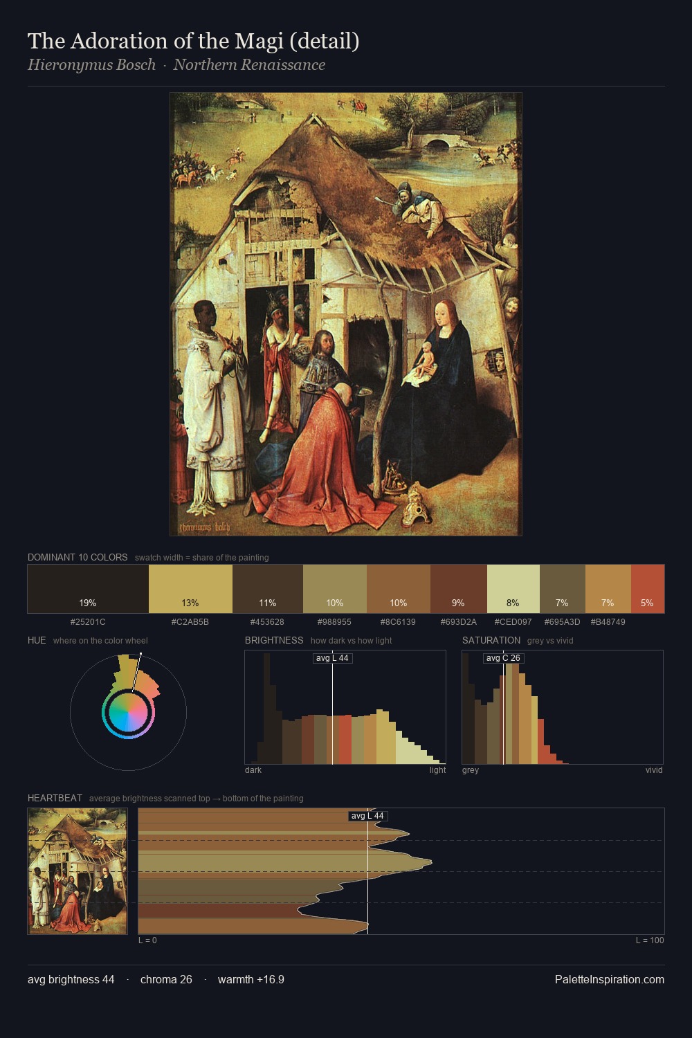Select the 7% ochre swatch #B48749

pyautogui.click(x=608, y=589)
